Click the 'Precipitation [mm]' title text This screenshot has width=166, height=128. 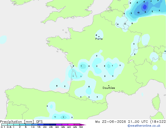coord(17,122)
